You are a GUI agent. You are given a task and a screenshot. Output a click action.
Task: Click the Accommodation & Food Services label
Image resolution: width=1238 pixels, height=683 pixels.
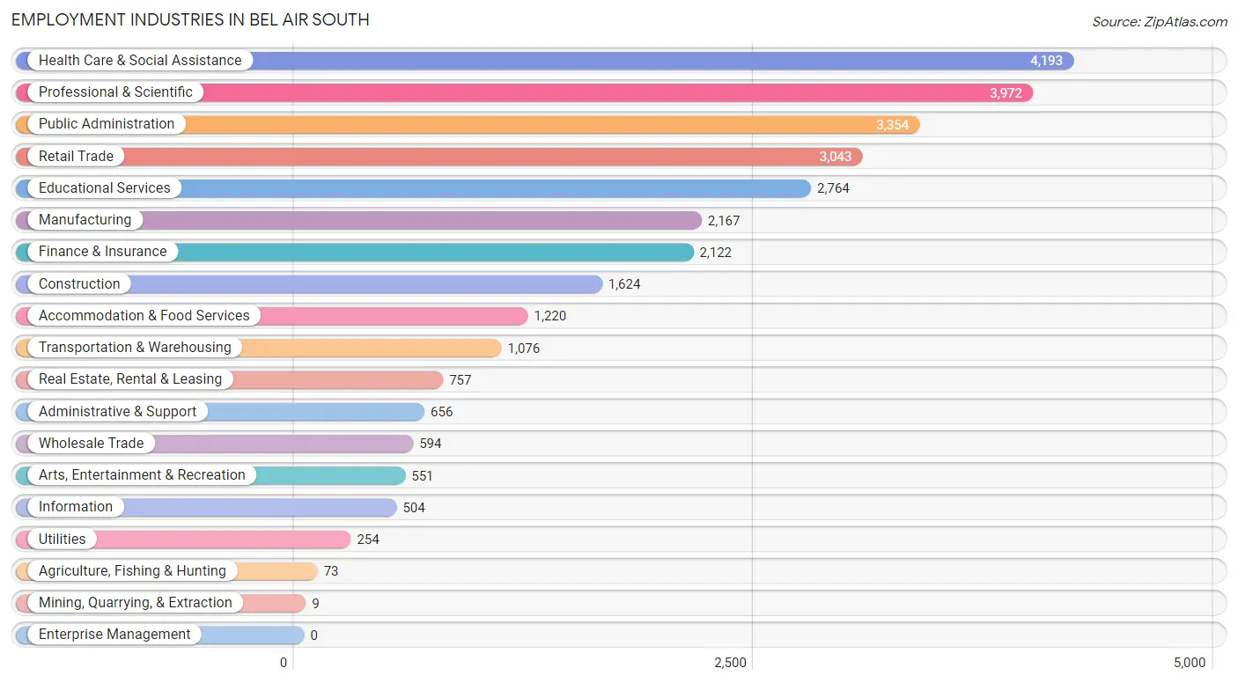pos(144,316)
